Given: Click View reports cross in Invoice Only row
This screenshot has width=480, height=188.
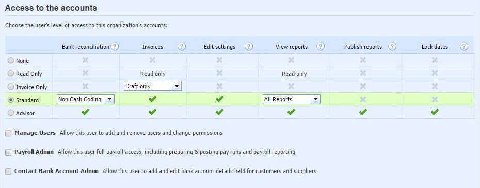Looking at the screenshot, I should pyautogui.click(x=291, y=86).
